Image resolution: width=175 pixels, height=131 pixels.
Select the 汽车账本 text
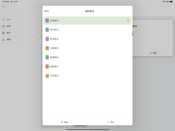tap(54, 76)
